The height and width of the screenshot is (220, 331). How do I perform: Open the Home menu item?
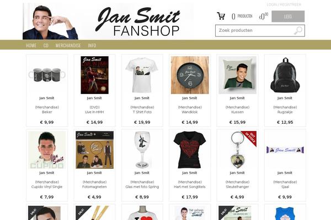click(x=31, y=45)
